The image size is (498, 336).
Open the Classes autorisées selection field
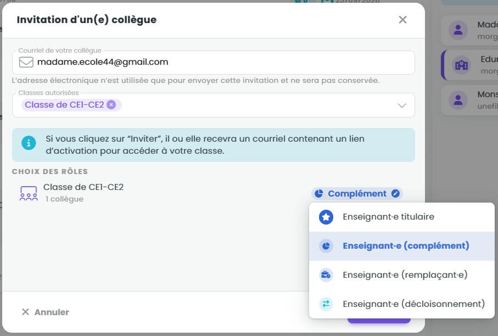[214, 105]
